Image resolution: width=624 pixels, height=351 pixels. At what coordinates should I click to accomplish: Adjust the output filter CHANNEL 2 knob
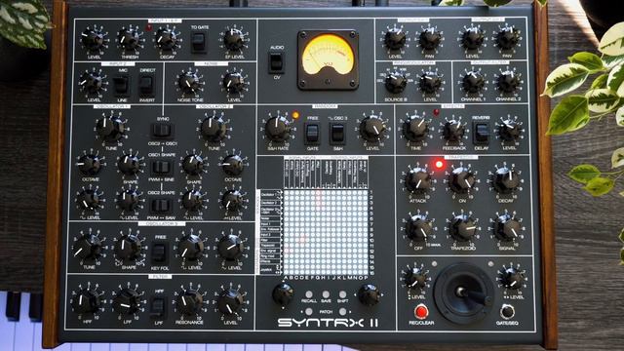508,82
